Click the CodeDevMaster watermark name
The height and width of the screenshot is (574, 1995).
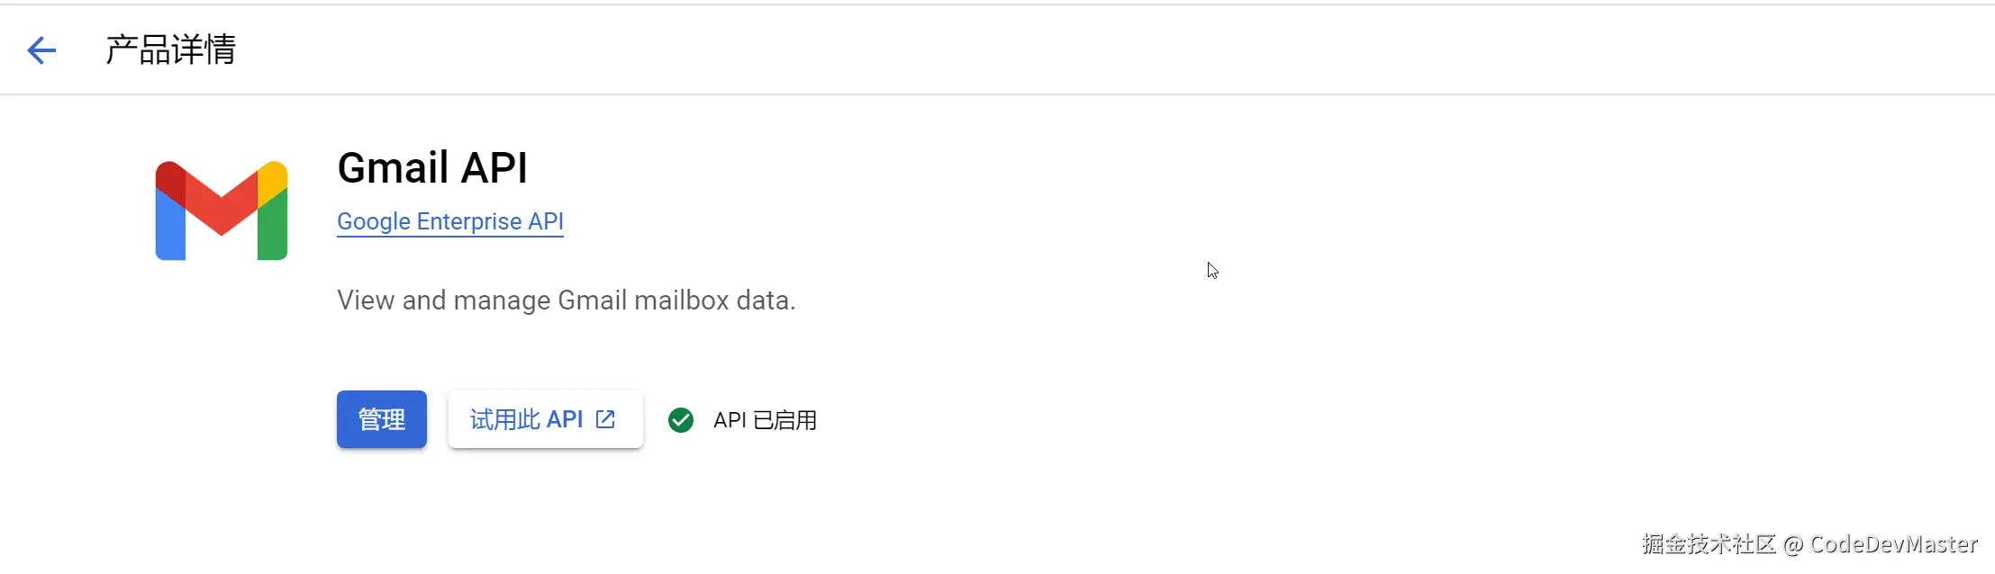click(x=1893, y=544)
